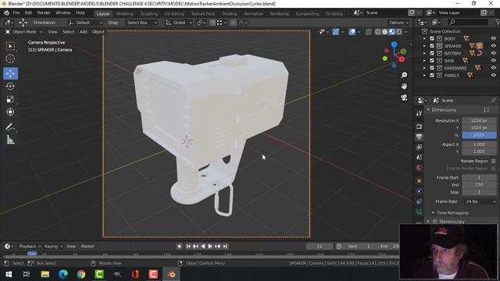Collapse the Dimensions panel
Screen dimensions: 500x281
[428, 110]
